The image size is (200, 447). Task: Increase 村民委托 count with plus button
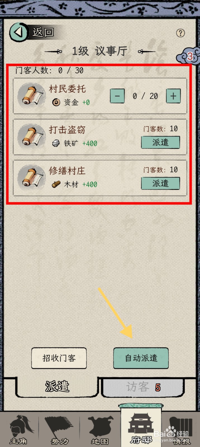[173, 96]
